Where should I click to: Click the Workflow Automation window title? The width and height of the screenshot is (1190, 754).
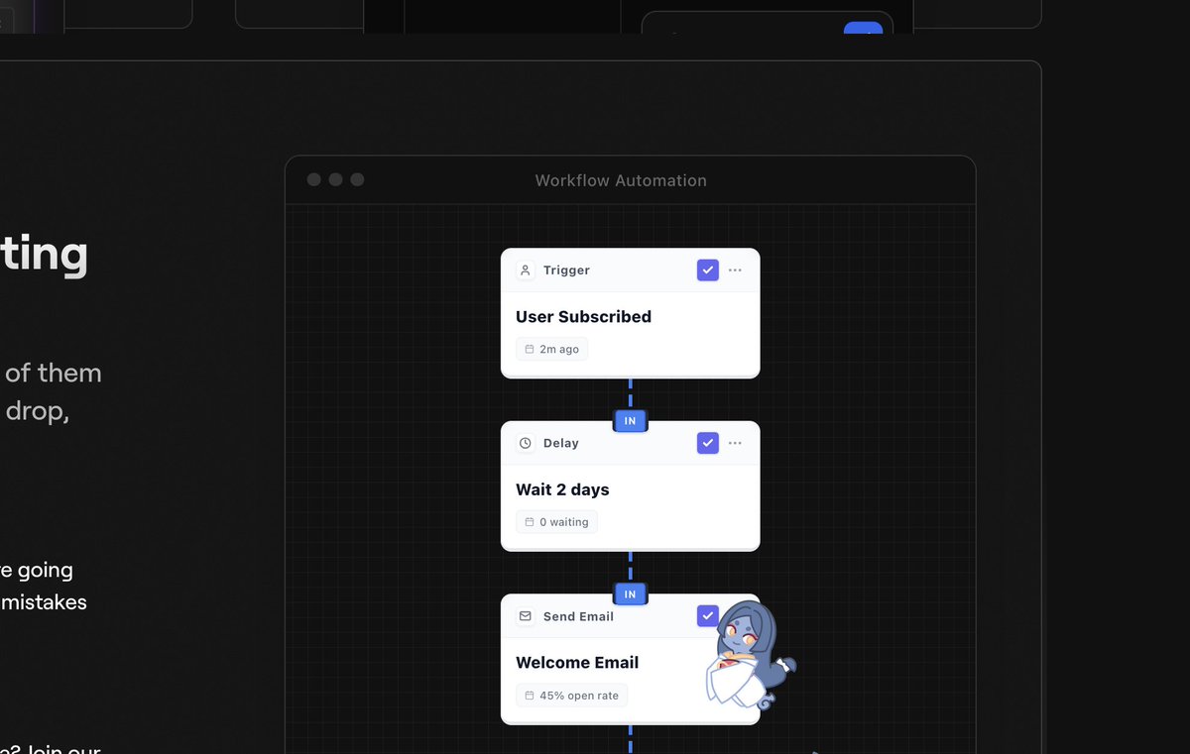coord(621,180)
